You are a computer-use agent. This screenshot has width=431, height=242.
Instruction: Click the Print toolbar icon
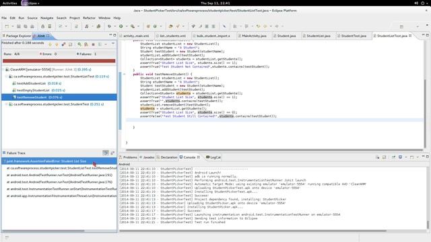(32, 26)
